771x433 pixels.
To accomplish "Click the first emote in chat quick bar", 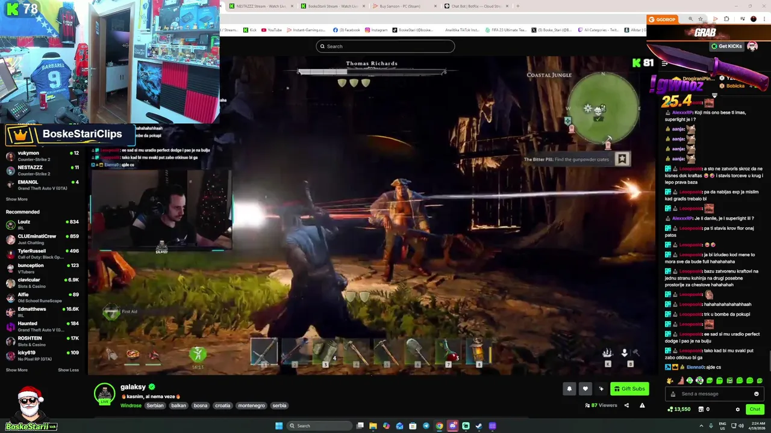I will (x=670, y=381).
